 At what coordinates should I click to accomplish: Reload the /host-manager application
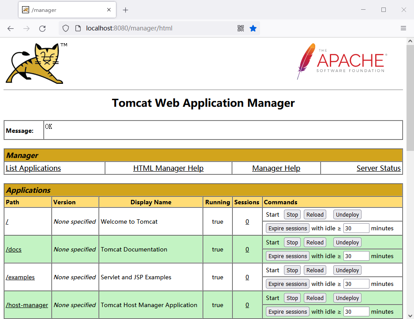click(x=315, y=298)
